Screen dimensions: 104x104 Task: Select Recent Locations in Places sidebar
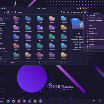4,51
